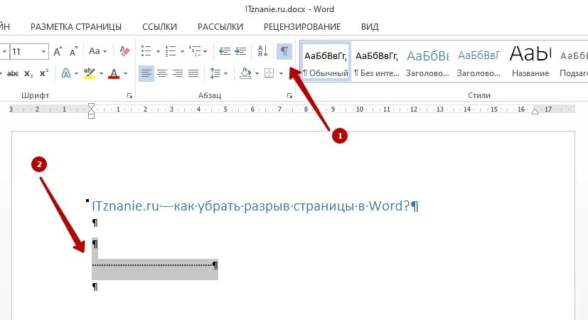Open Шрифт dialog launcher
The width and height of the screenshot is (588, 320).
point(129,96)
